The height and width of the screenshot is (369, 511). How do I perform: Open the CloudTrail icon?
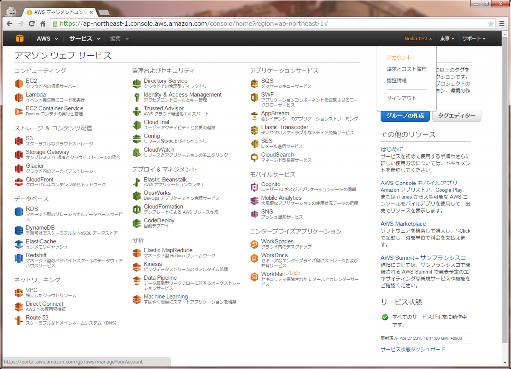pos(137,125)
